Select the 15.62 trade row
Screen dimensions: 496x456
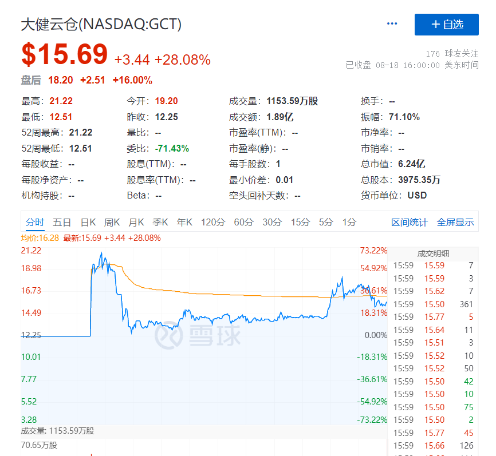pyautogui.click(x=433, y=291)
